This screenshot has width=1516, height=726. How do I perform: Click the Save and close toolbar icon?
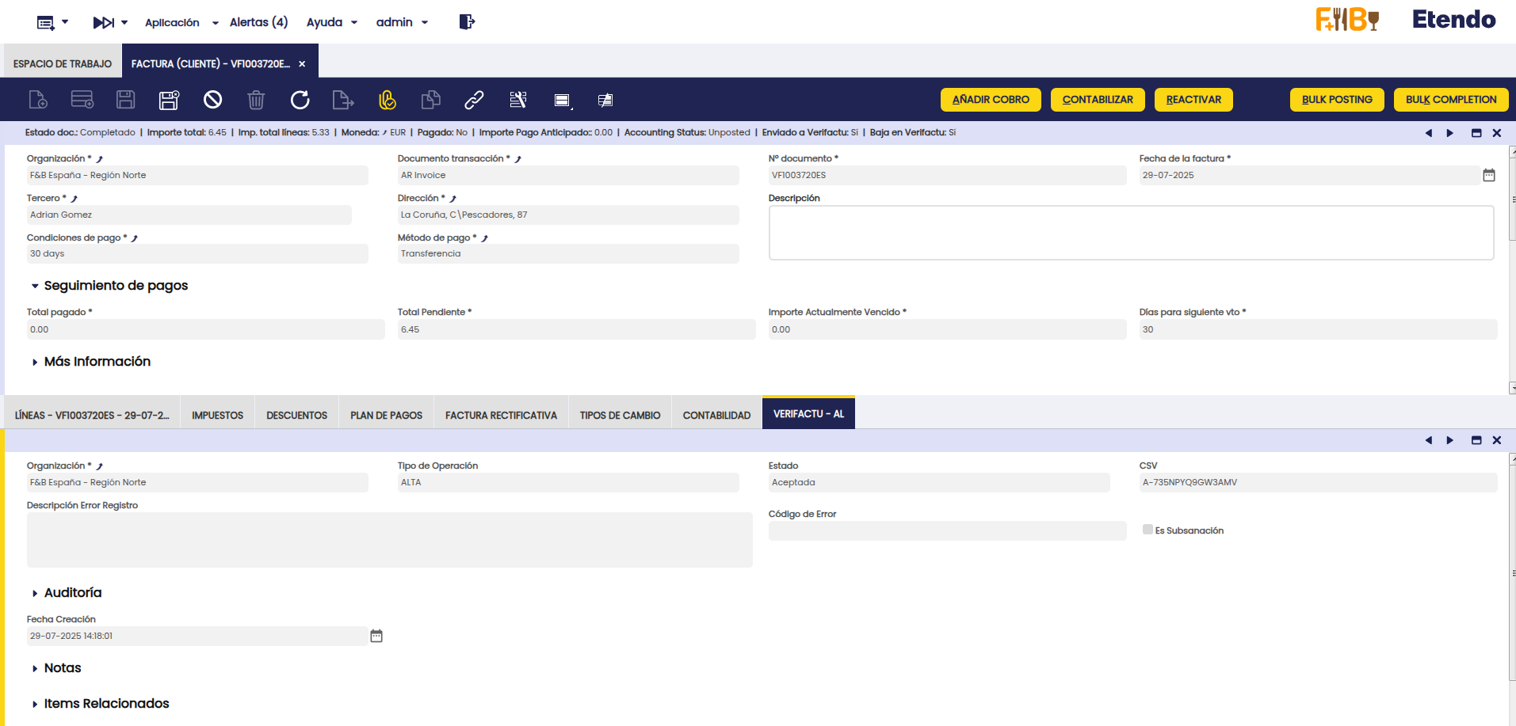[x=169, y=100]
